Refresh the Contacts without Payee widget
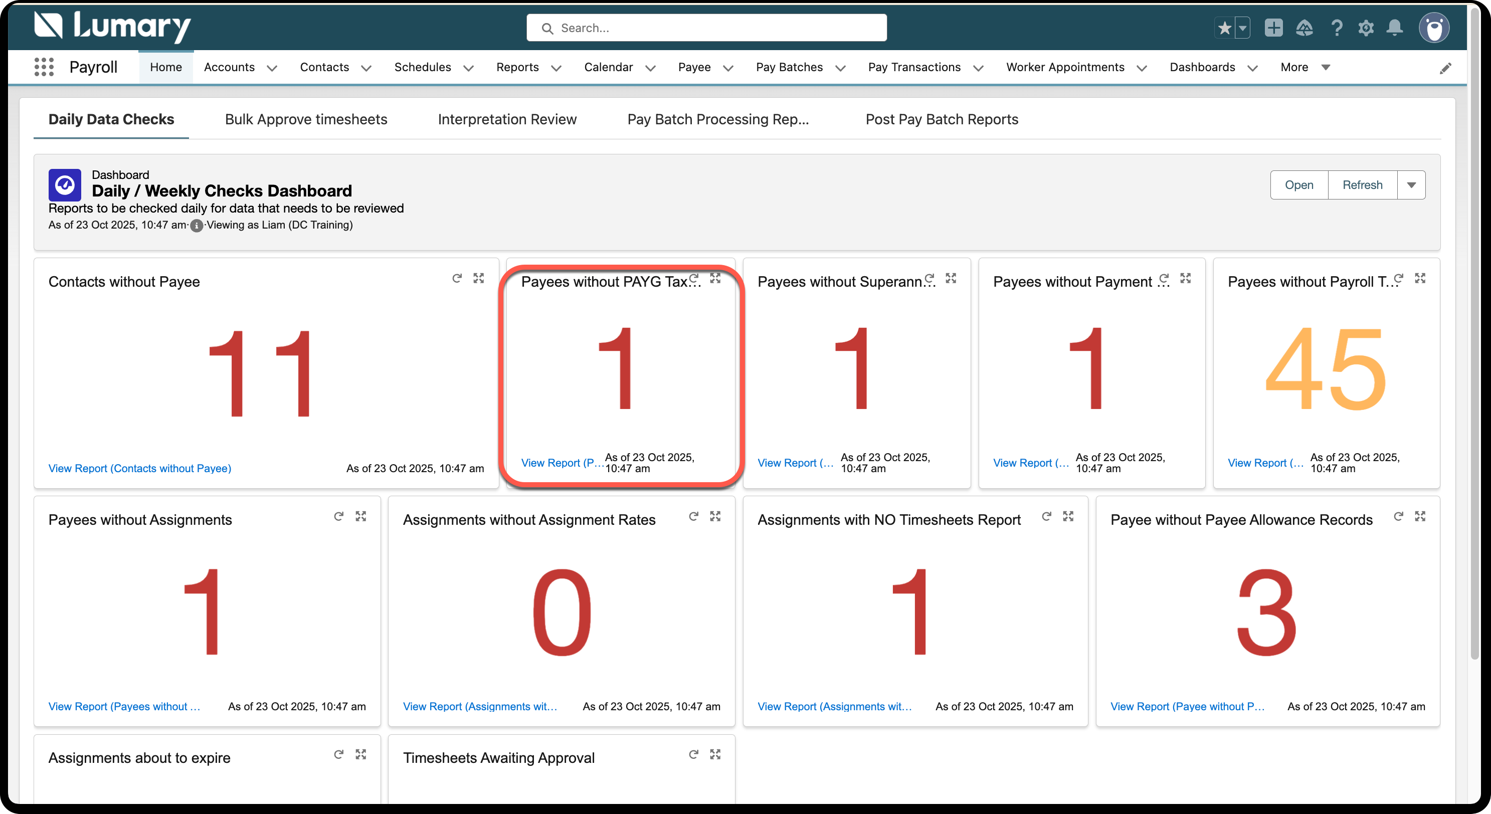The image size is (1491, 814). tap(457, 278)
